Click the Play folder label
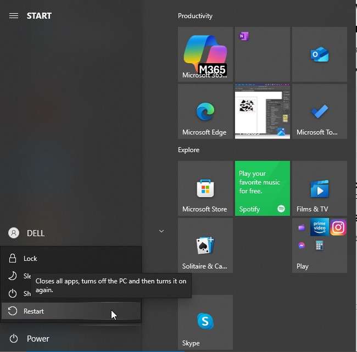 pos(303,266)
